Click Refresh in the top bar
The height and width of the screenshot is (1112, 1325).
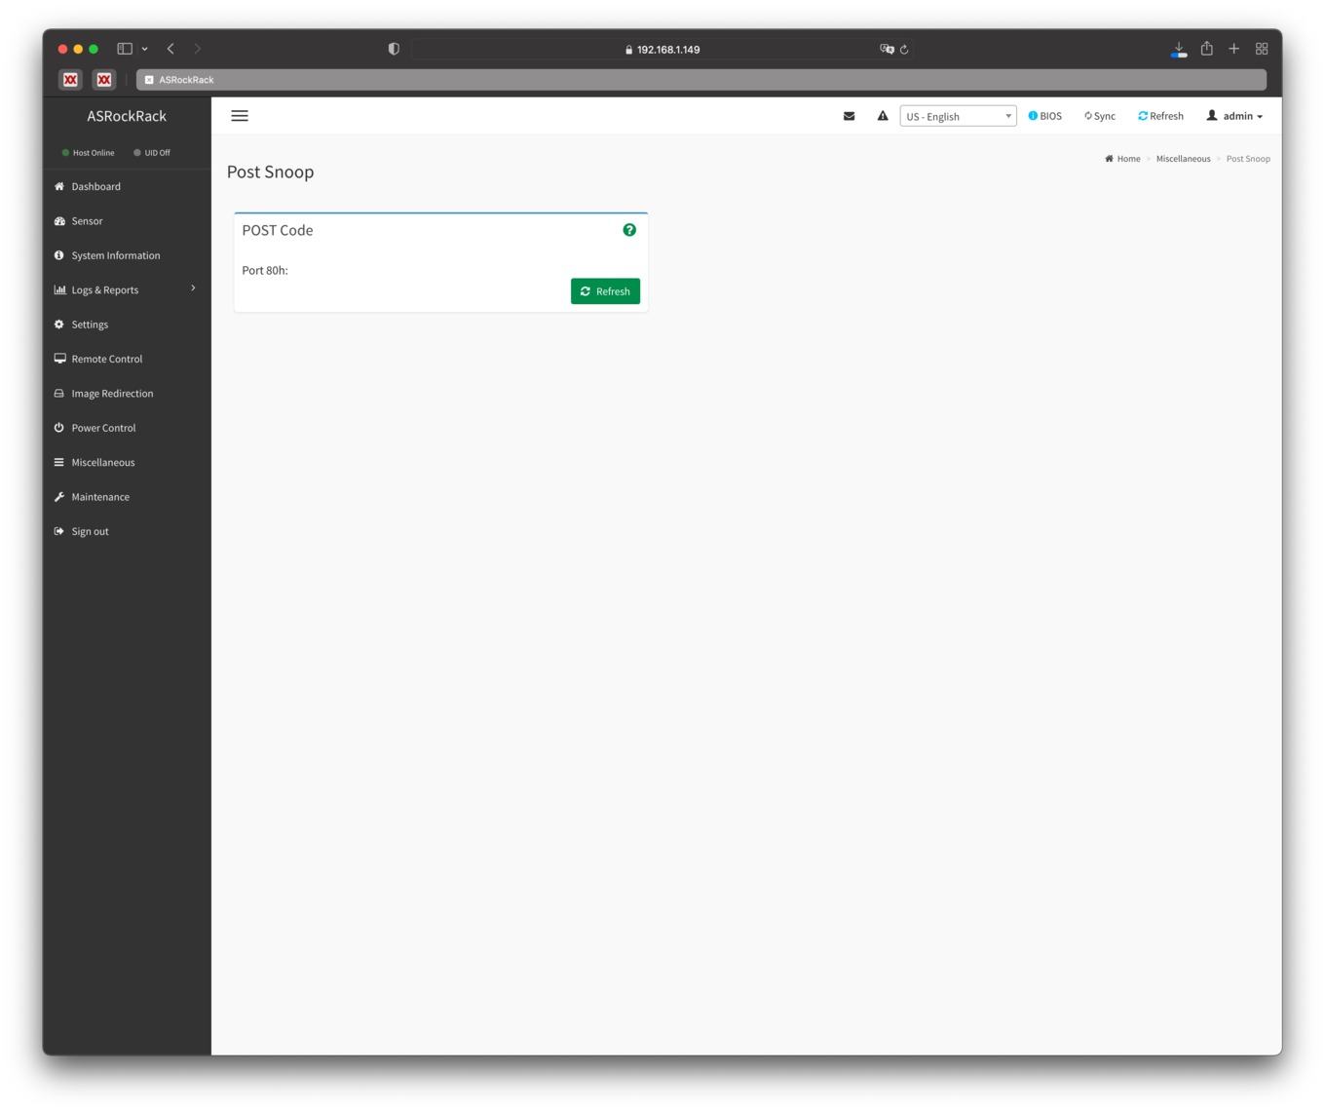click(1160, 116)
